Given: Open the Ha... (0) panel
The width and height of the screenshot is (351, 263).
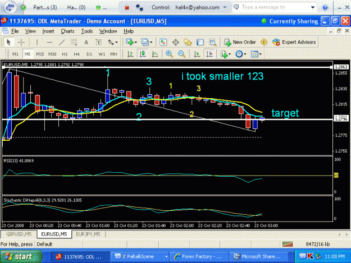Looking at the screenshot, I should (76, 7).
